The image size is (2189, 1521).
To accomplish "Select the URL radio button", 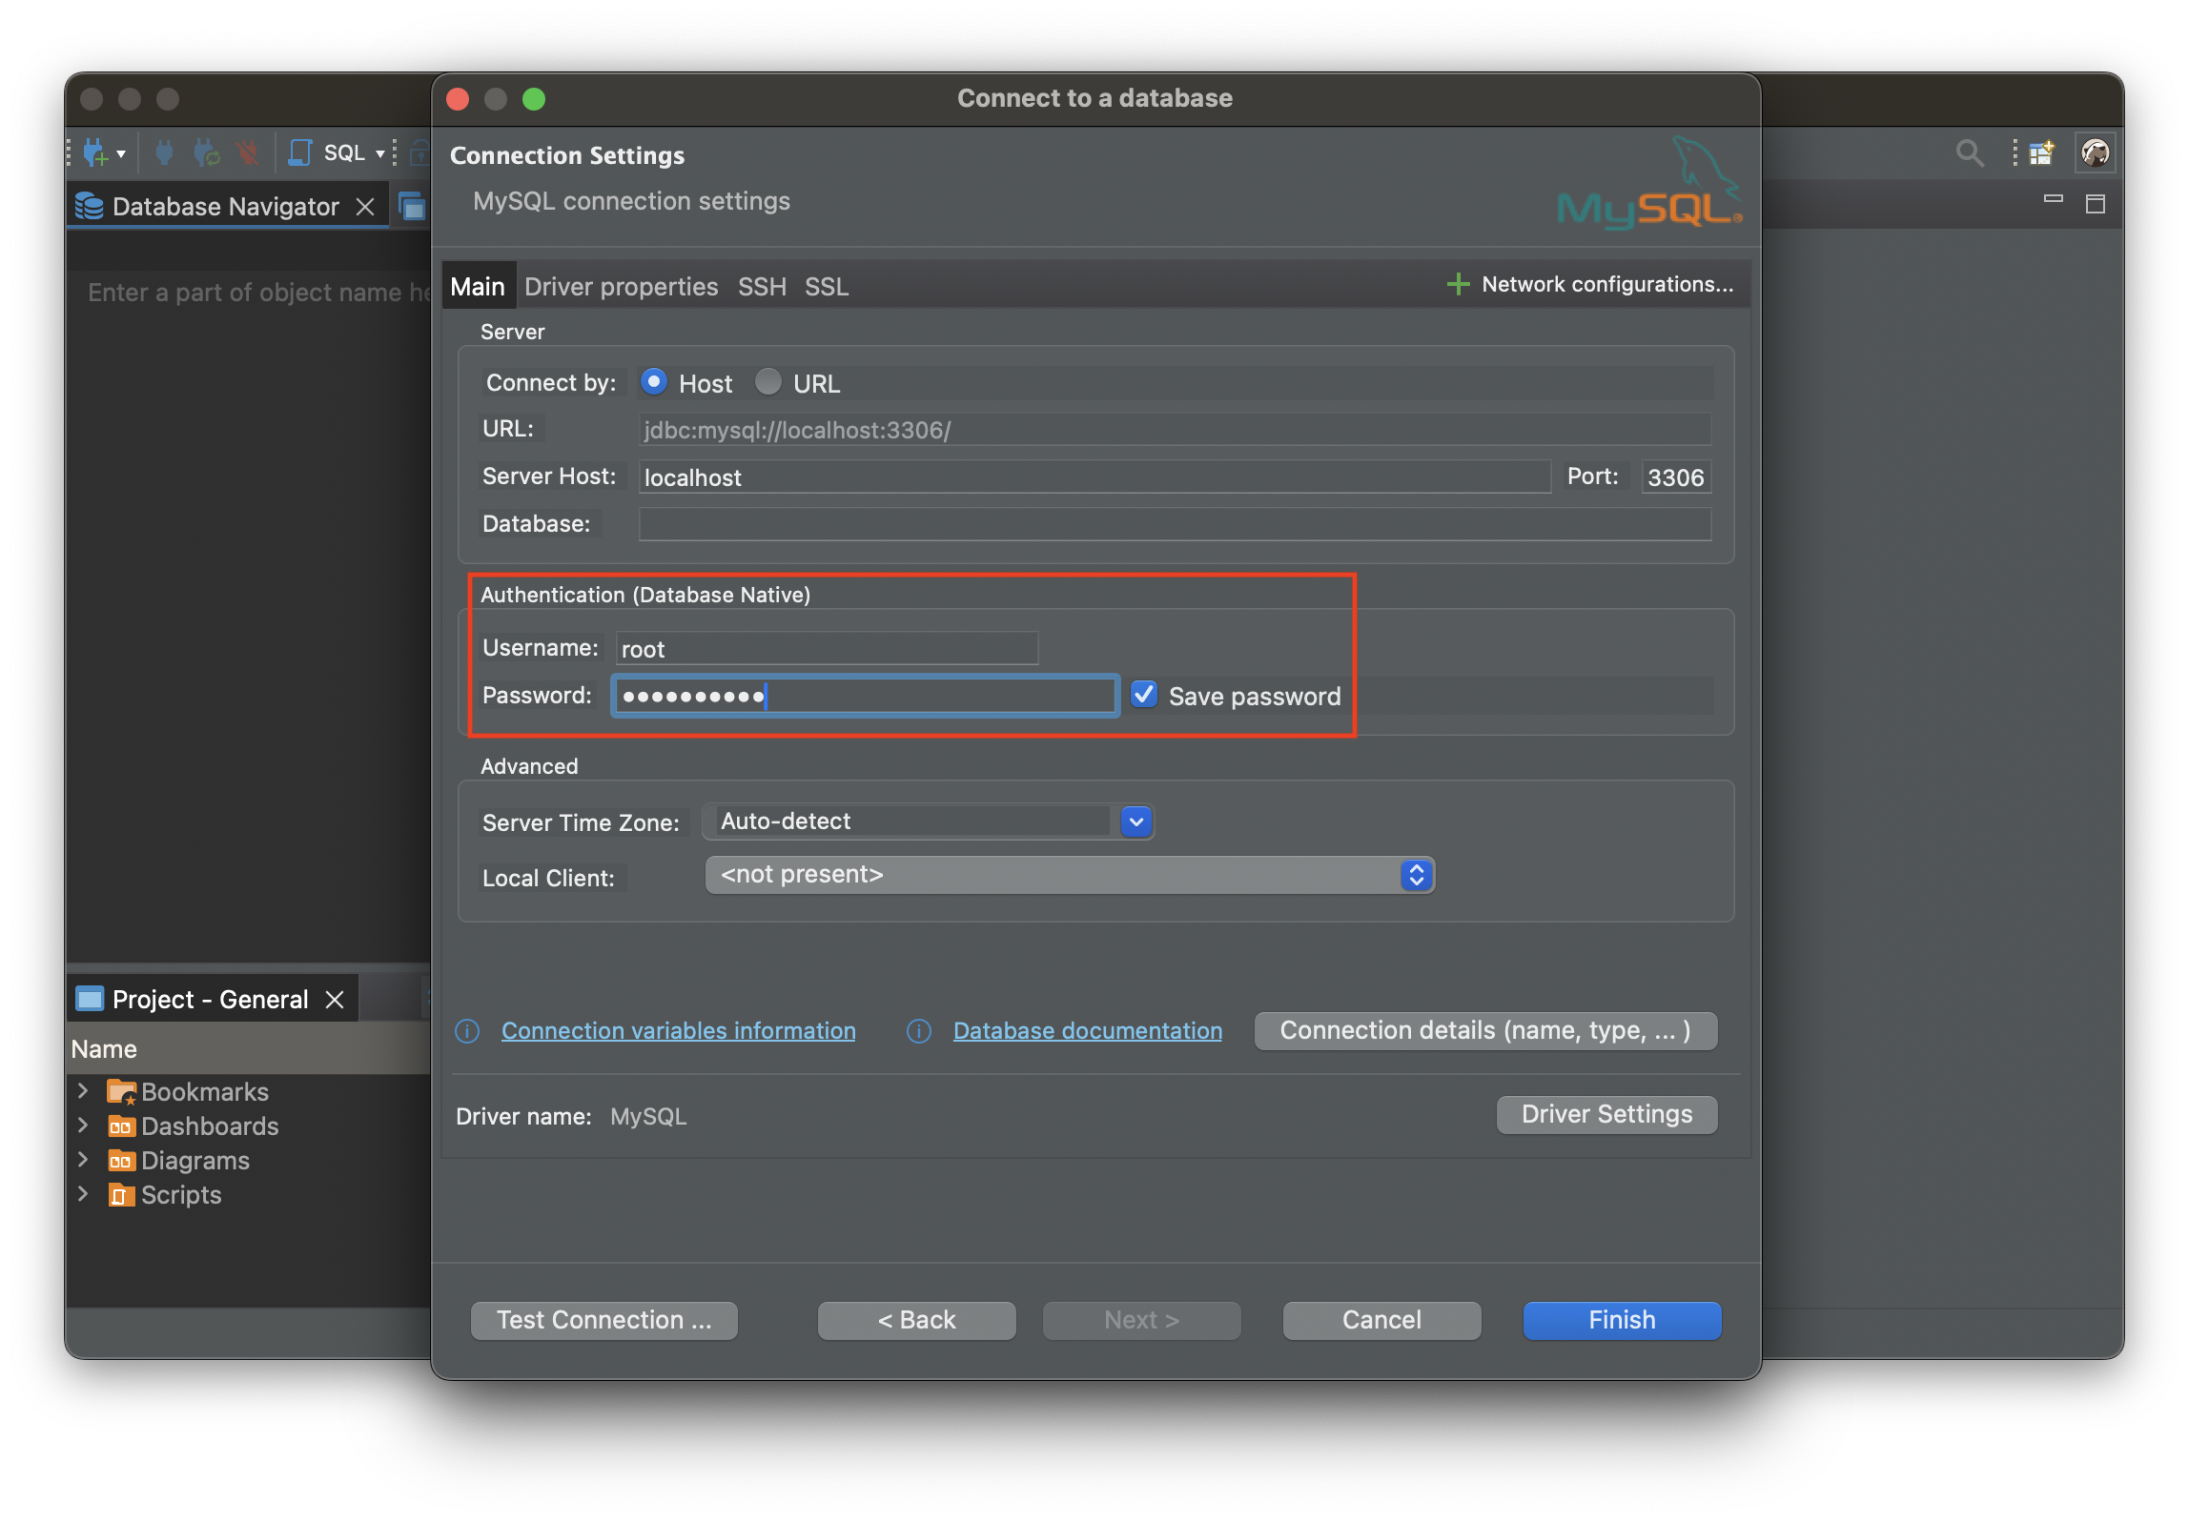I will (768, 382).
